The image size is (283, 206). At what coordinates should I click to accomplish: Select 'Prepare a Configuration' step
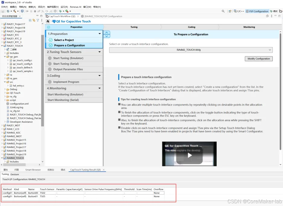(x=74, y=46)
